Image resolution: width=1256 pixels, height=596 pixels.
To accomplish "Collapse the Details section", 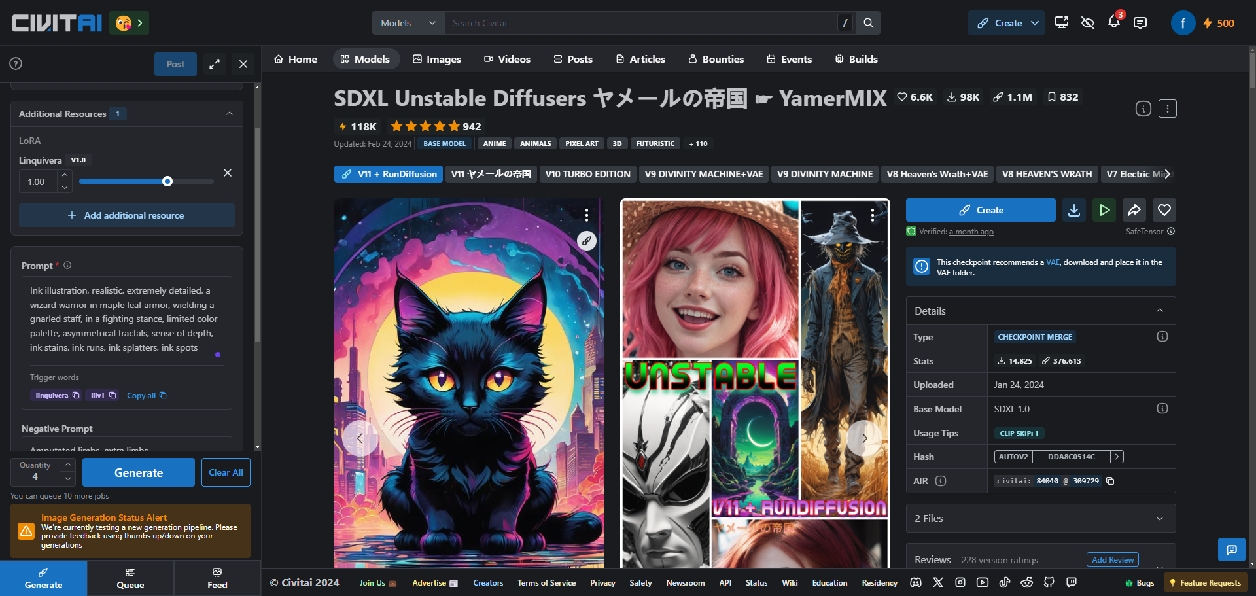I will (1160, 311).
